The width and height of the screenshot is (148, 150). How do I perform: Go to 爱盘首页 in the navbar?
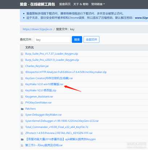(65, 4)
